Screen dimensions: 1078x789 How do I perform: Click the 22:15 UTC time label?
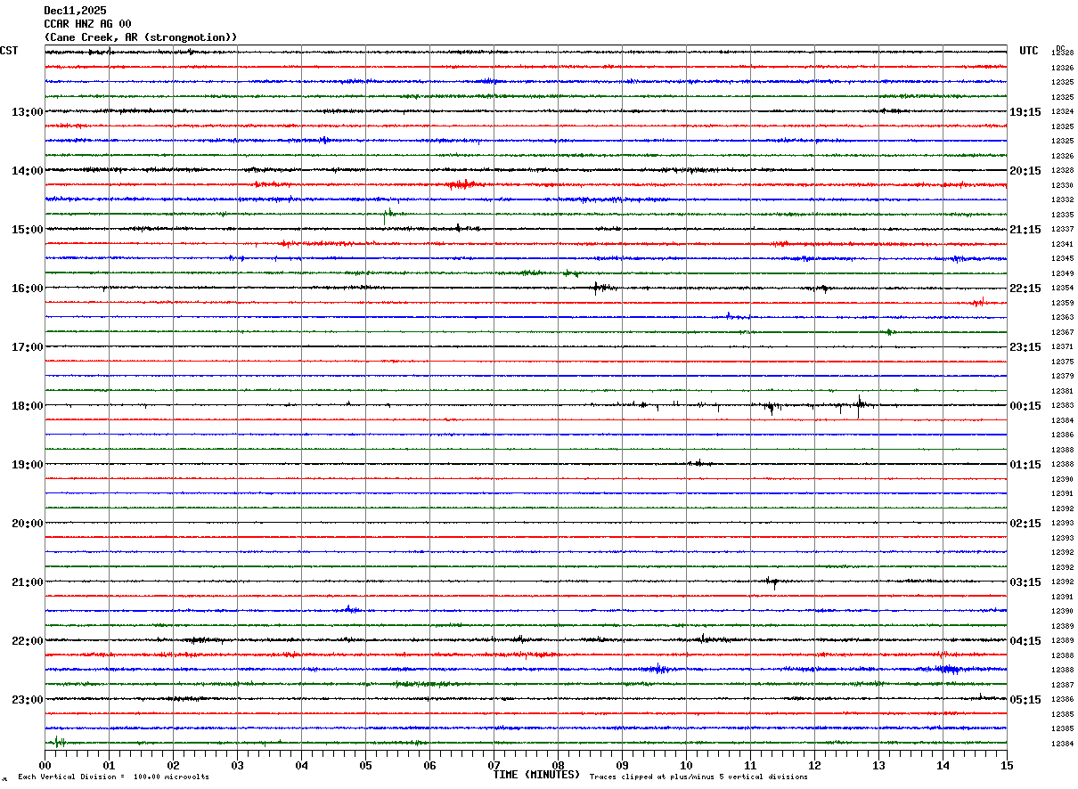click(x=1025, y=289)
